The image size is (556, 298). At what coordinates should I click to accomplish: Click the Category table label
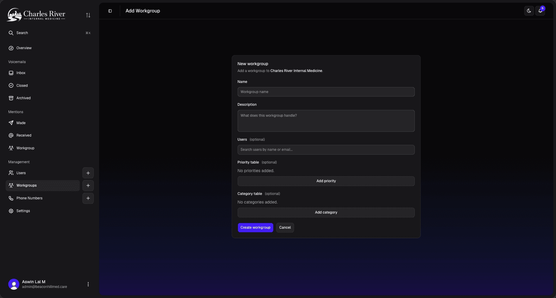250,194
